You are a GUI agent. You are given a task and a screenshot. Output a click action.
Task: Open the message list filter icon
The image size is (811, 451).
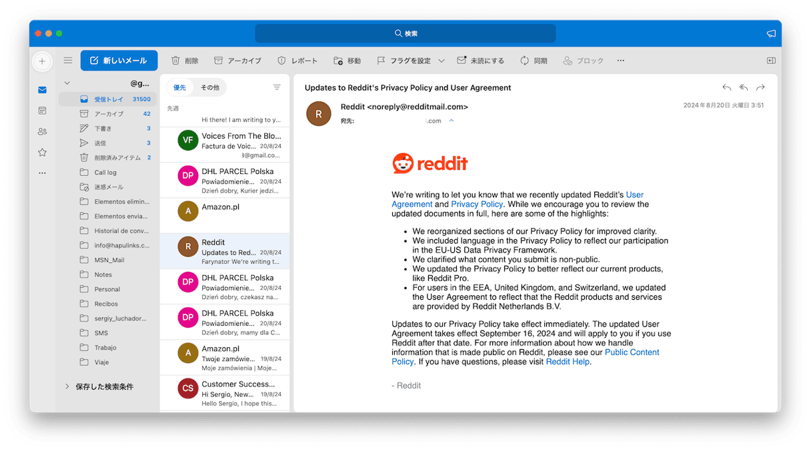point(277,87)
